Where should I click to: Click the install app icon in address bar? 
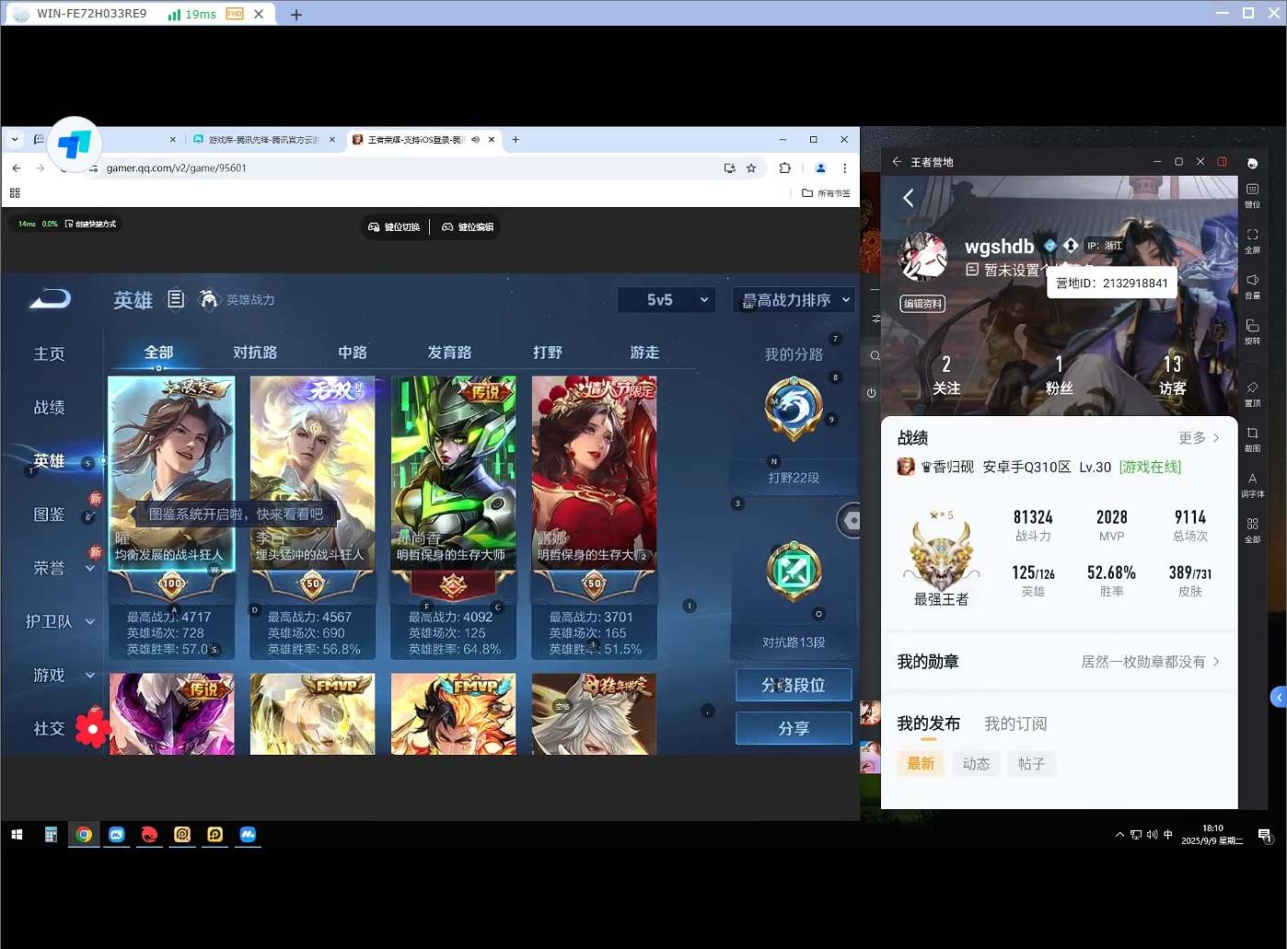(729, 168)
